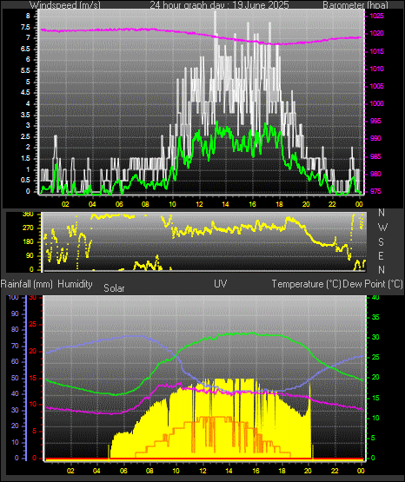Click the 'E' compass direction label

[x=381, y=255]
